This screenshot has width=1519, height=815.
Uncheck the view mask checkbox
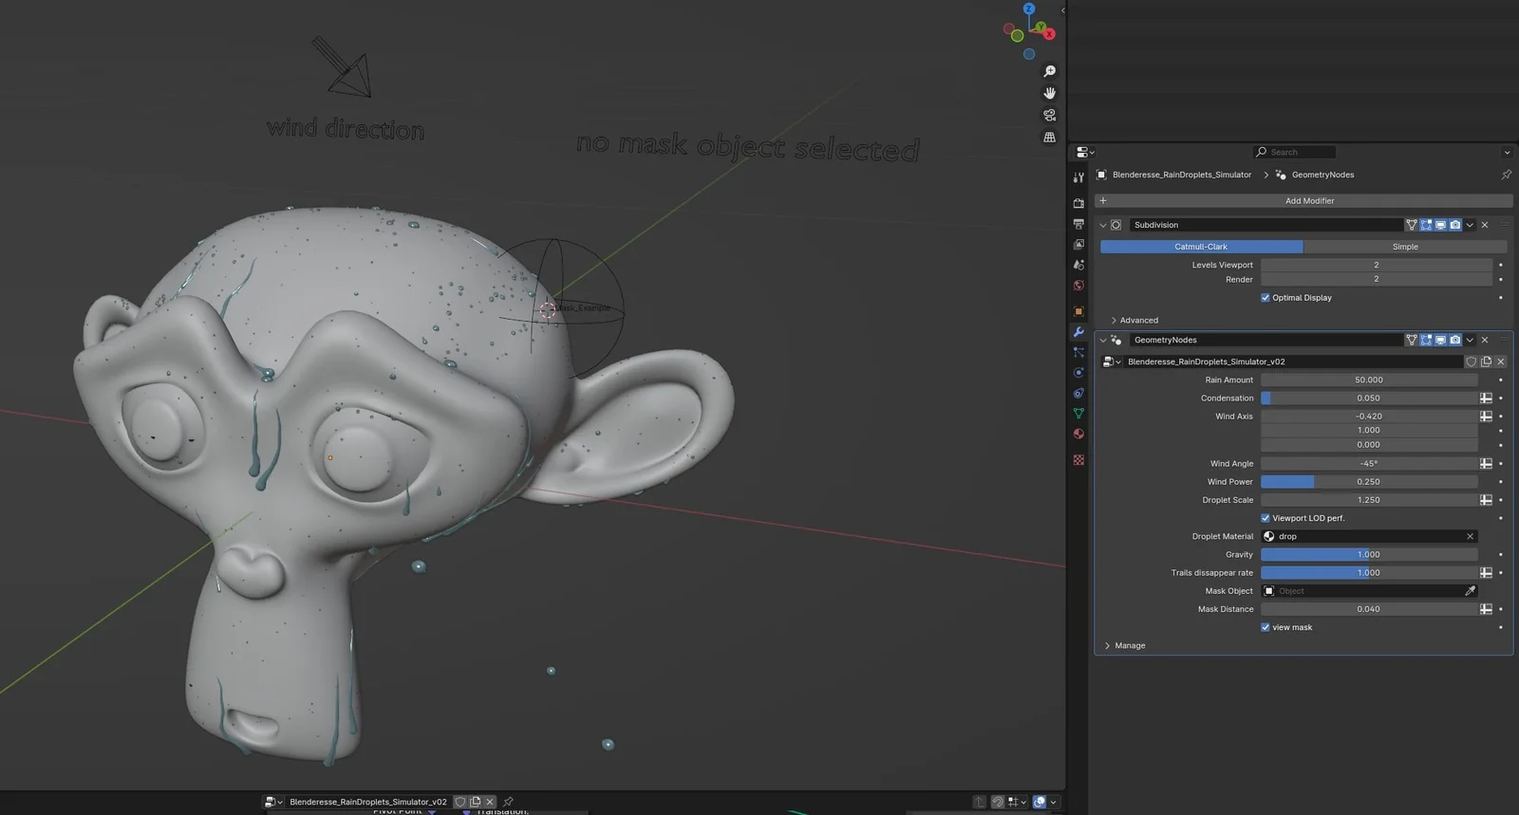tap(1266, 627)
